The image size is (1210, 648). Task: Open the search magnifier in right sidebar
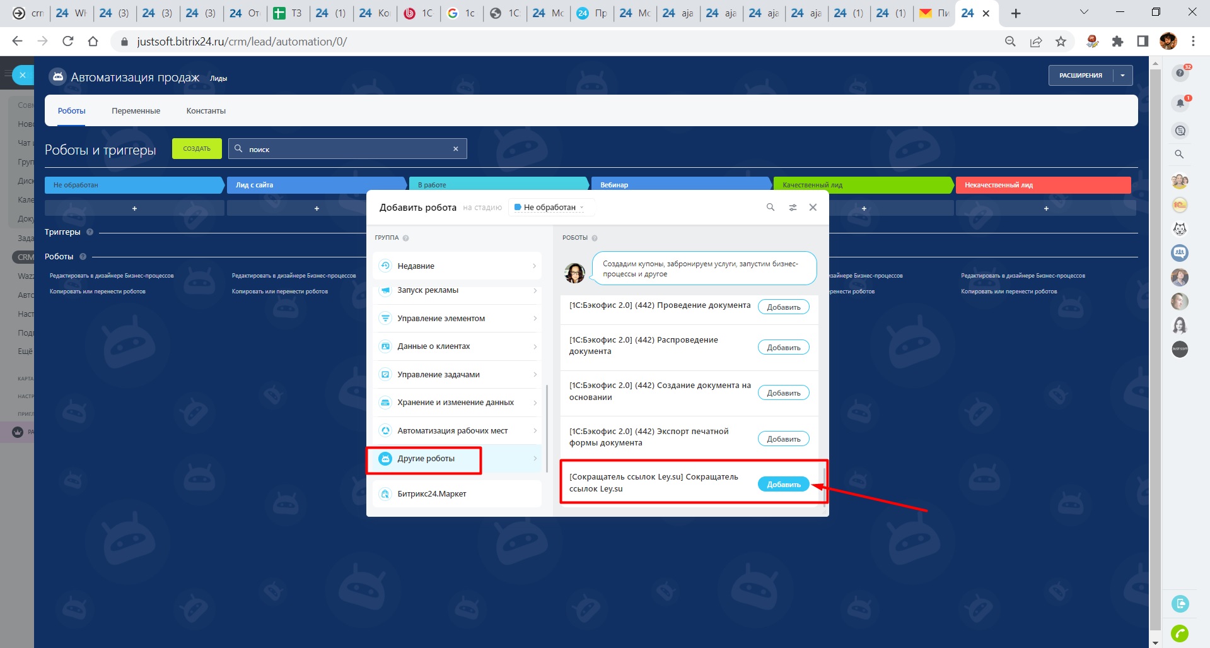coord(1179,154)
